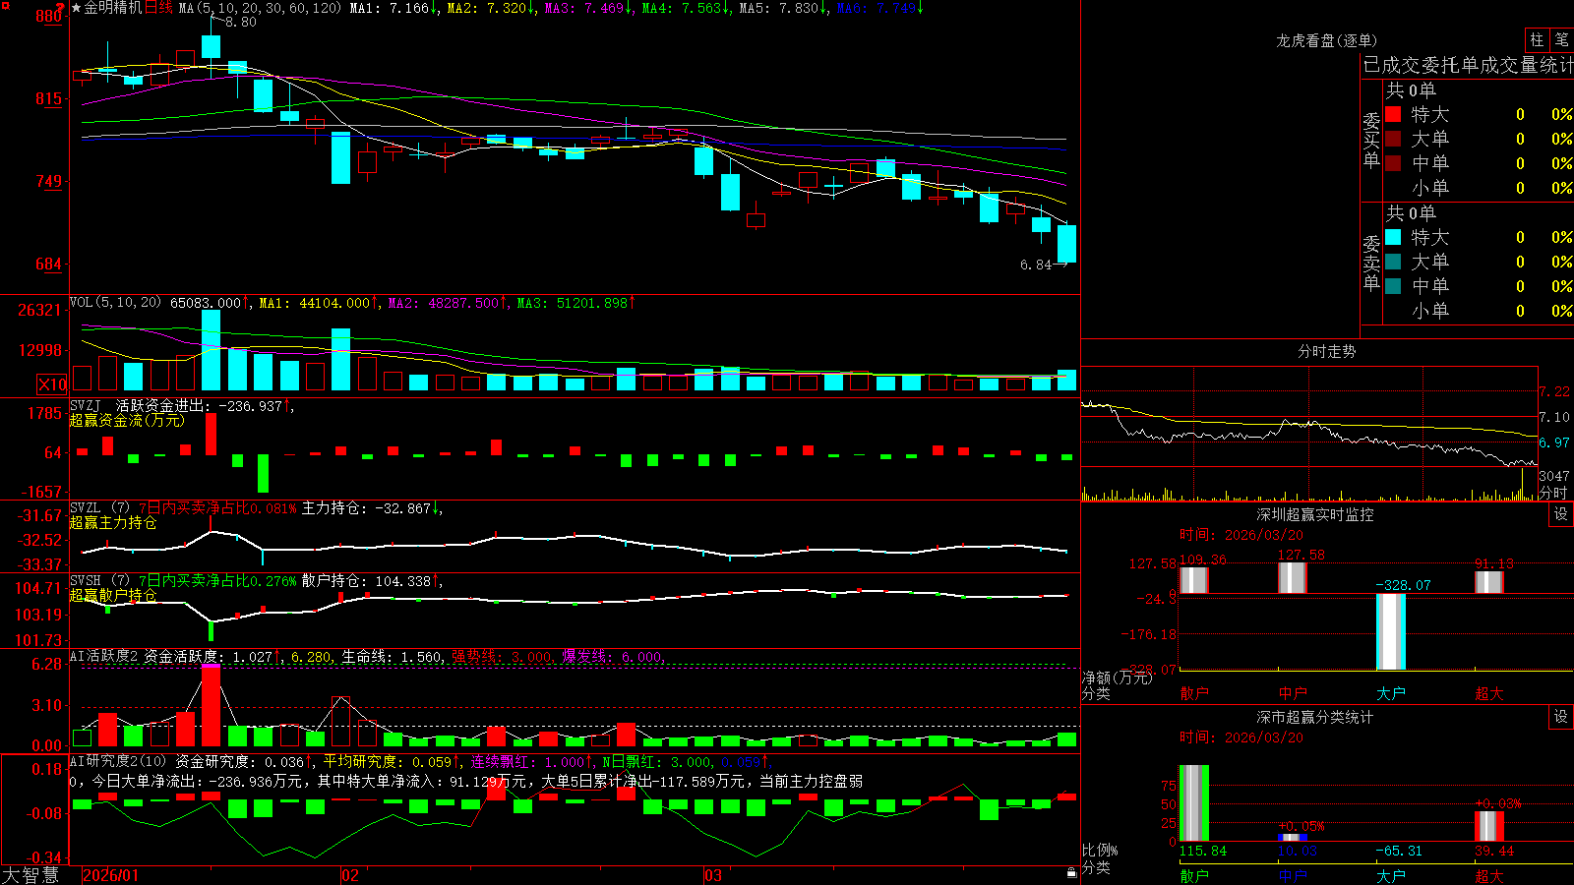
Task: Click the 分时走势 panel title
Action: 1326,351
